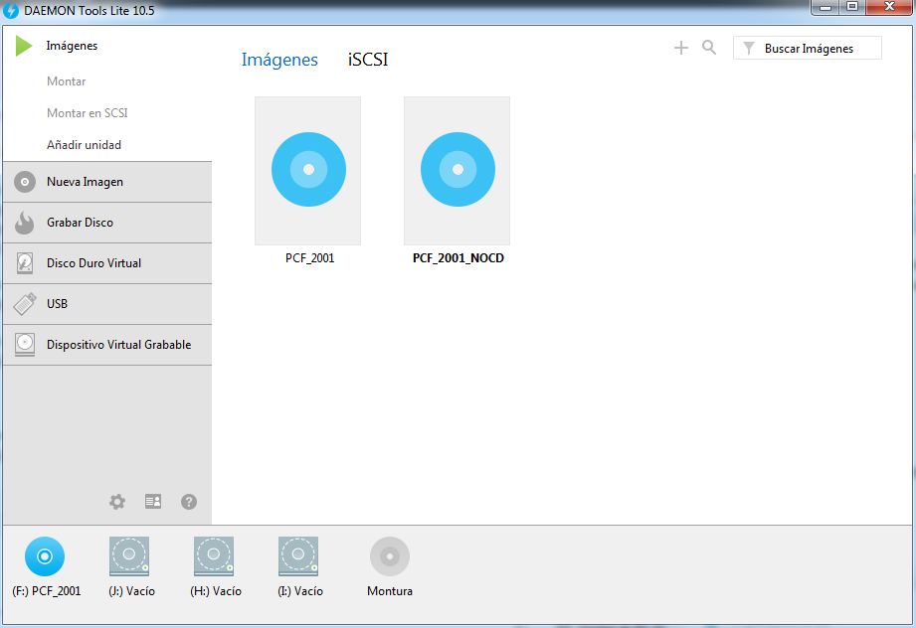The width and height of the screenshot is (916, 628).
Task: Select the PCF_2001_NOCD image thumbnail
Action: tap(457, 171)
